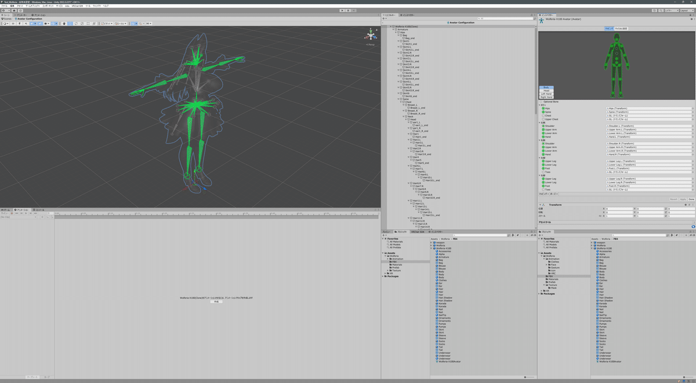
Task: Click the Pause button in top toolbar
Action: coord(348,10)
